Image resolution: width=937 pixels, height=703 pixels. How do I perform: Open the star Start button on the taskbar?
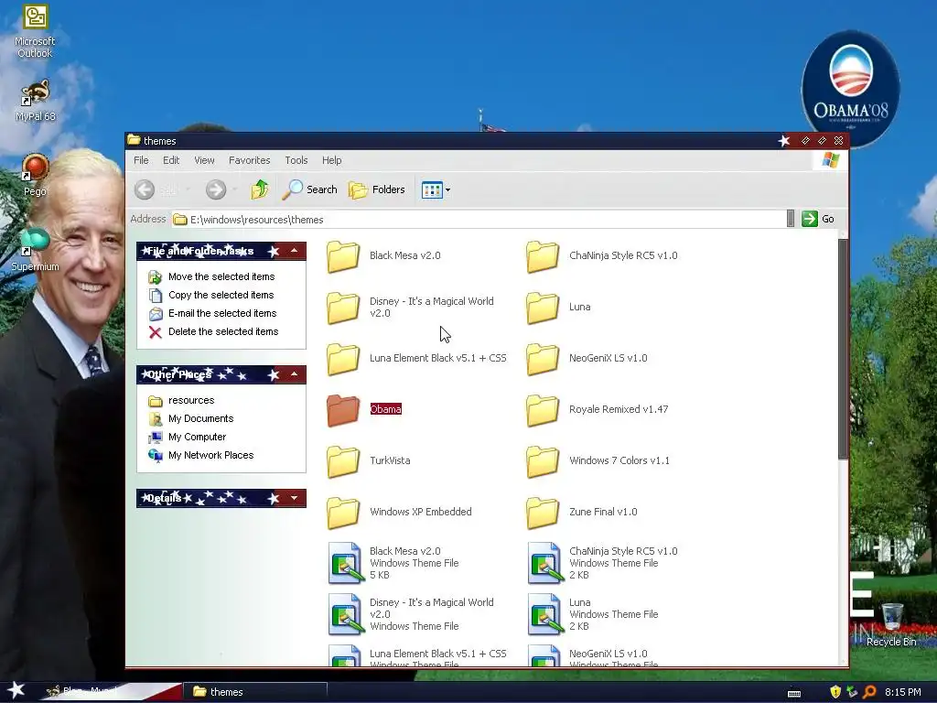coord(16,690)
